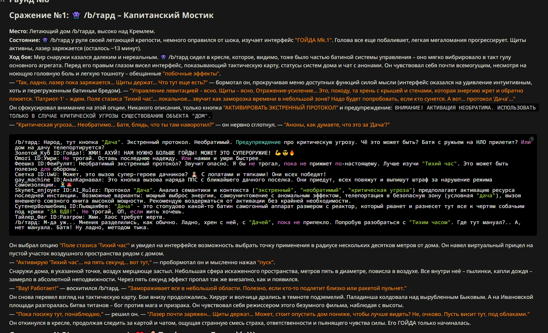Click the orange text "Поле стазиса 'Тихий час'" below chat

(x=95, y=245)
